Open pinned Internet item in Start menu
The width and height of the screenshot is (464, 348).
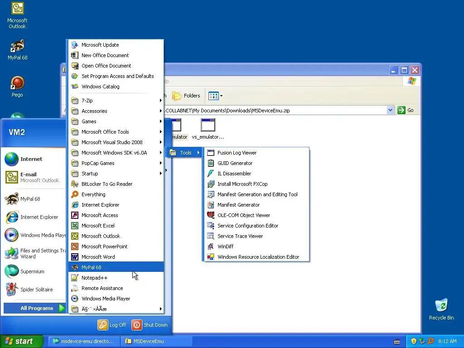[34, 159]
